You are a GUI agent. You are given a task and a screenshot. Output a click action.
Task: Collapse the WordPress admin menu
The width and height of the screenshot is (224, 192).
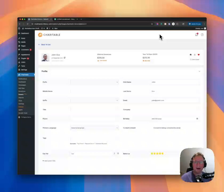[x=25, y=117]
